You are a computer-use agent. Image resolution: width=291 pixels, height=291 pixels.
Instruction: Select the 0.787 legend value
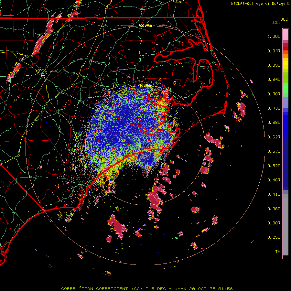point(274,94)
